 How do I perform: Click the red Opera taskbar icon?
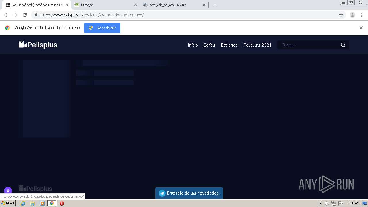(62, 203)
